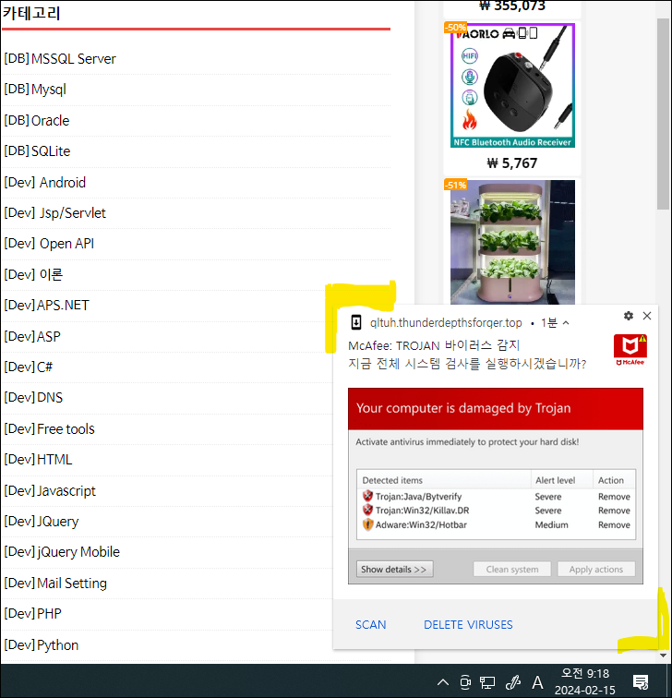Click the pen input tray icon

[x=512, y=682]
